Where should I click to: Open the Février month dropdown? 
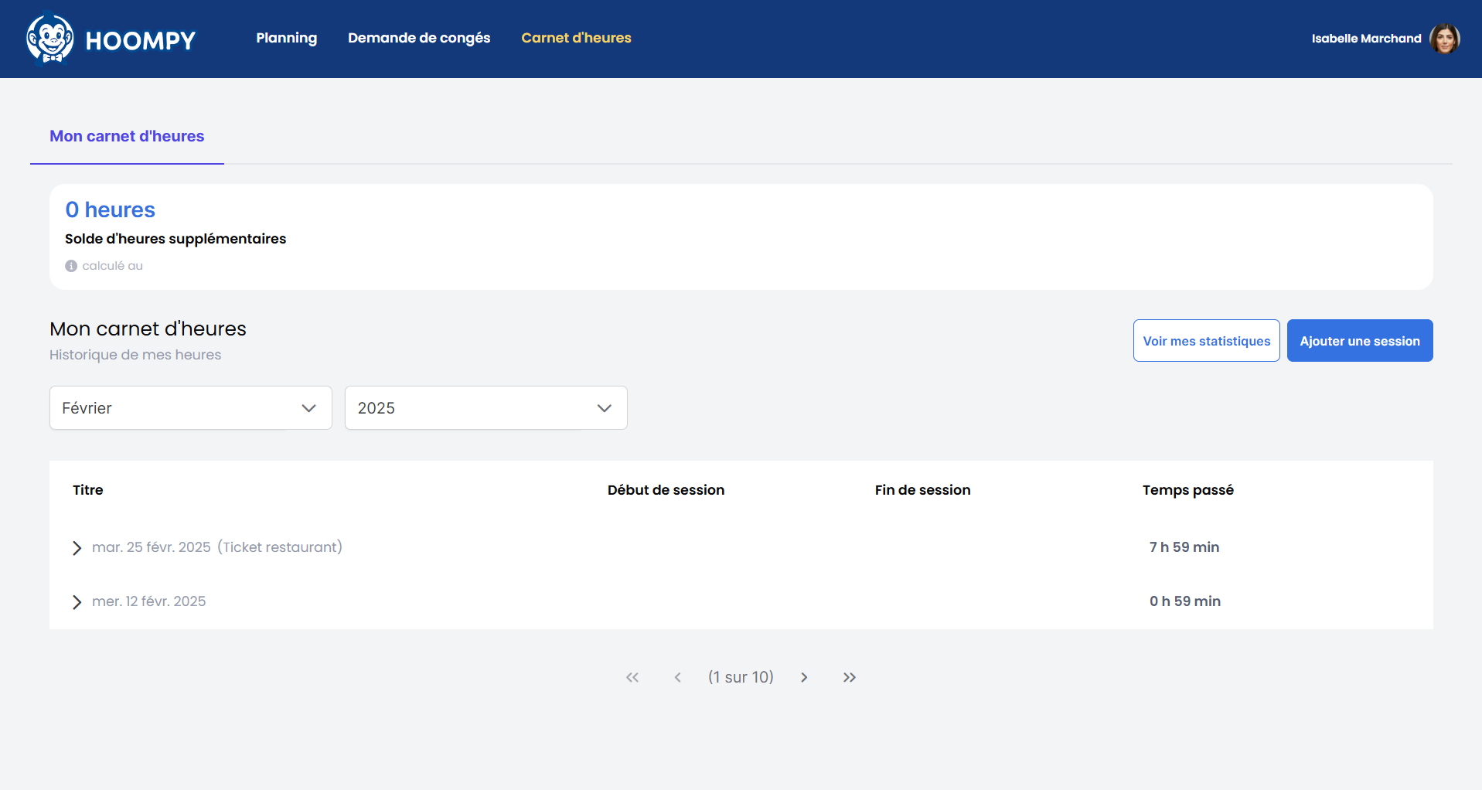pyautogui.click(x=191, y=408)
